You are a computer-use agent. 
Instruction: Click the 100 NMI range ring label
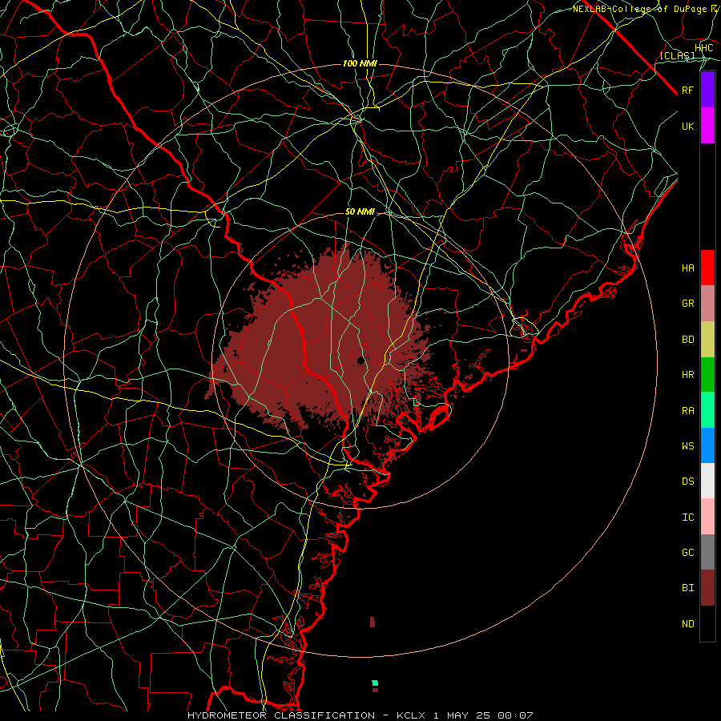[x=360, y=63]
